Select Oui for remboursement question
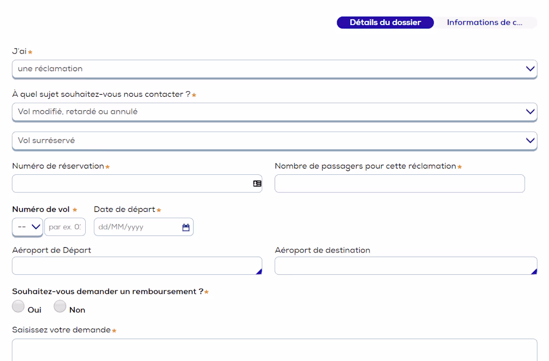 18,306
